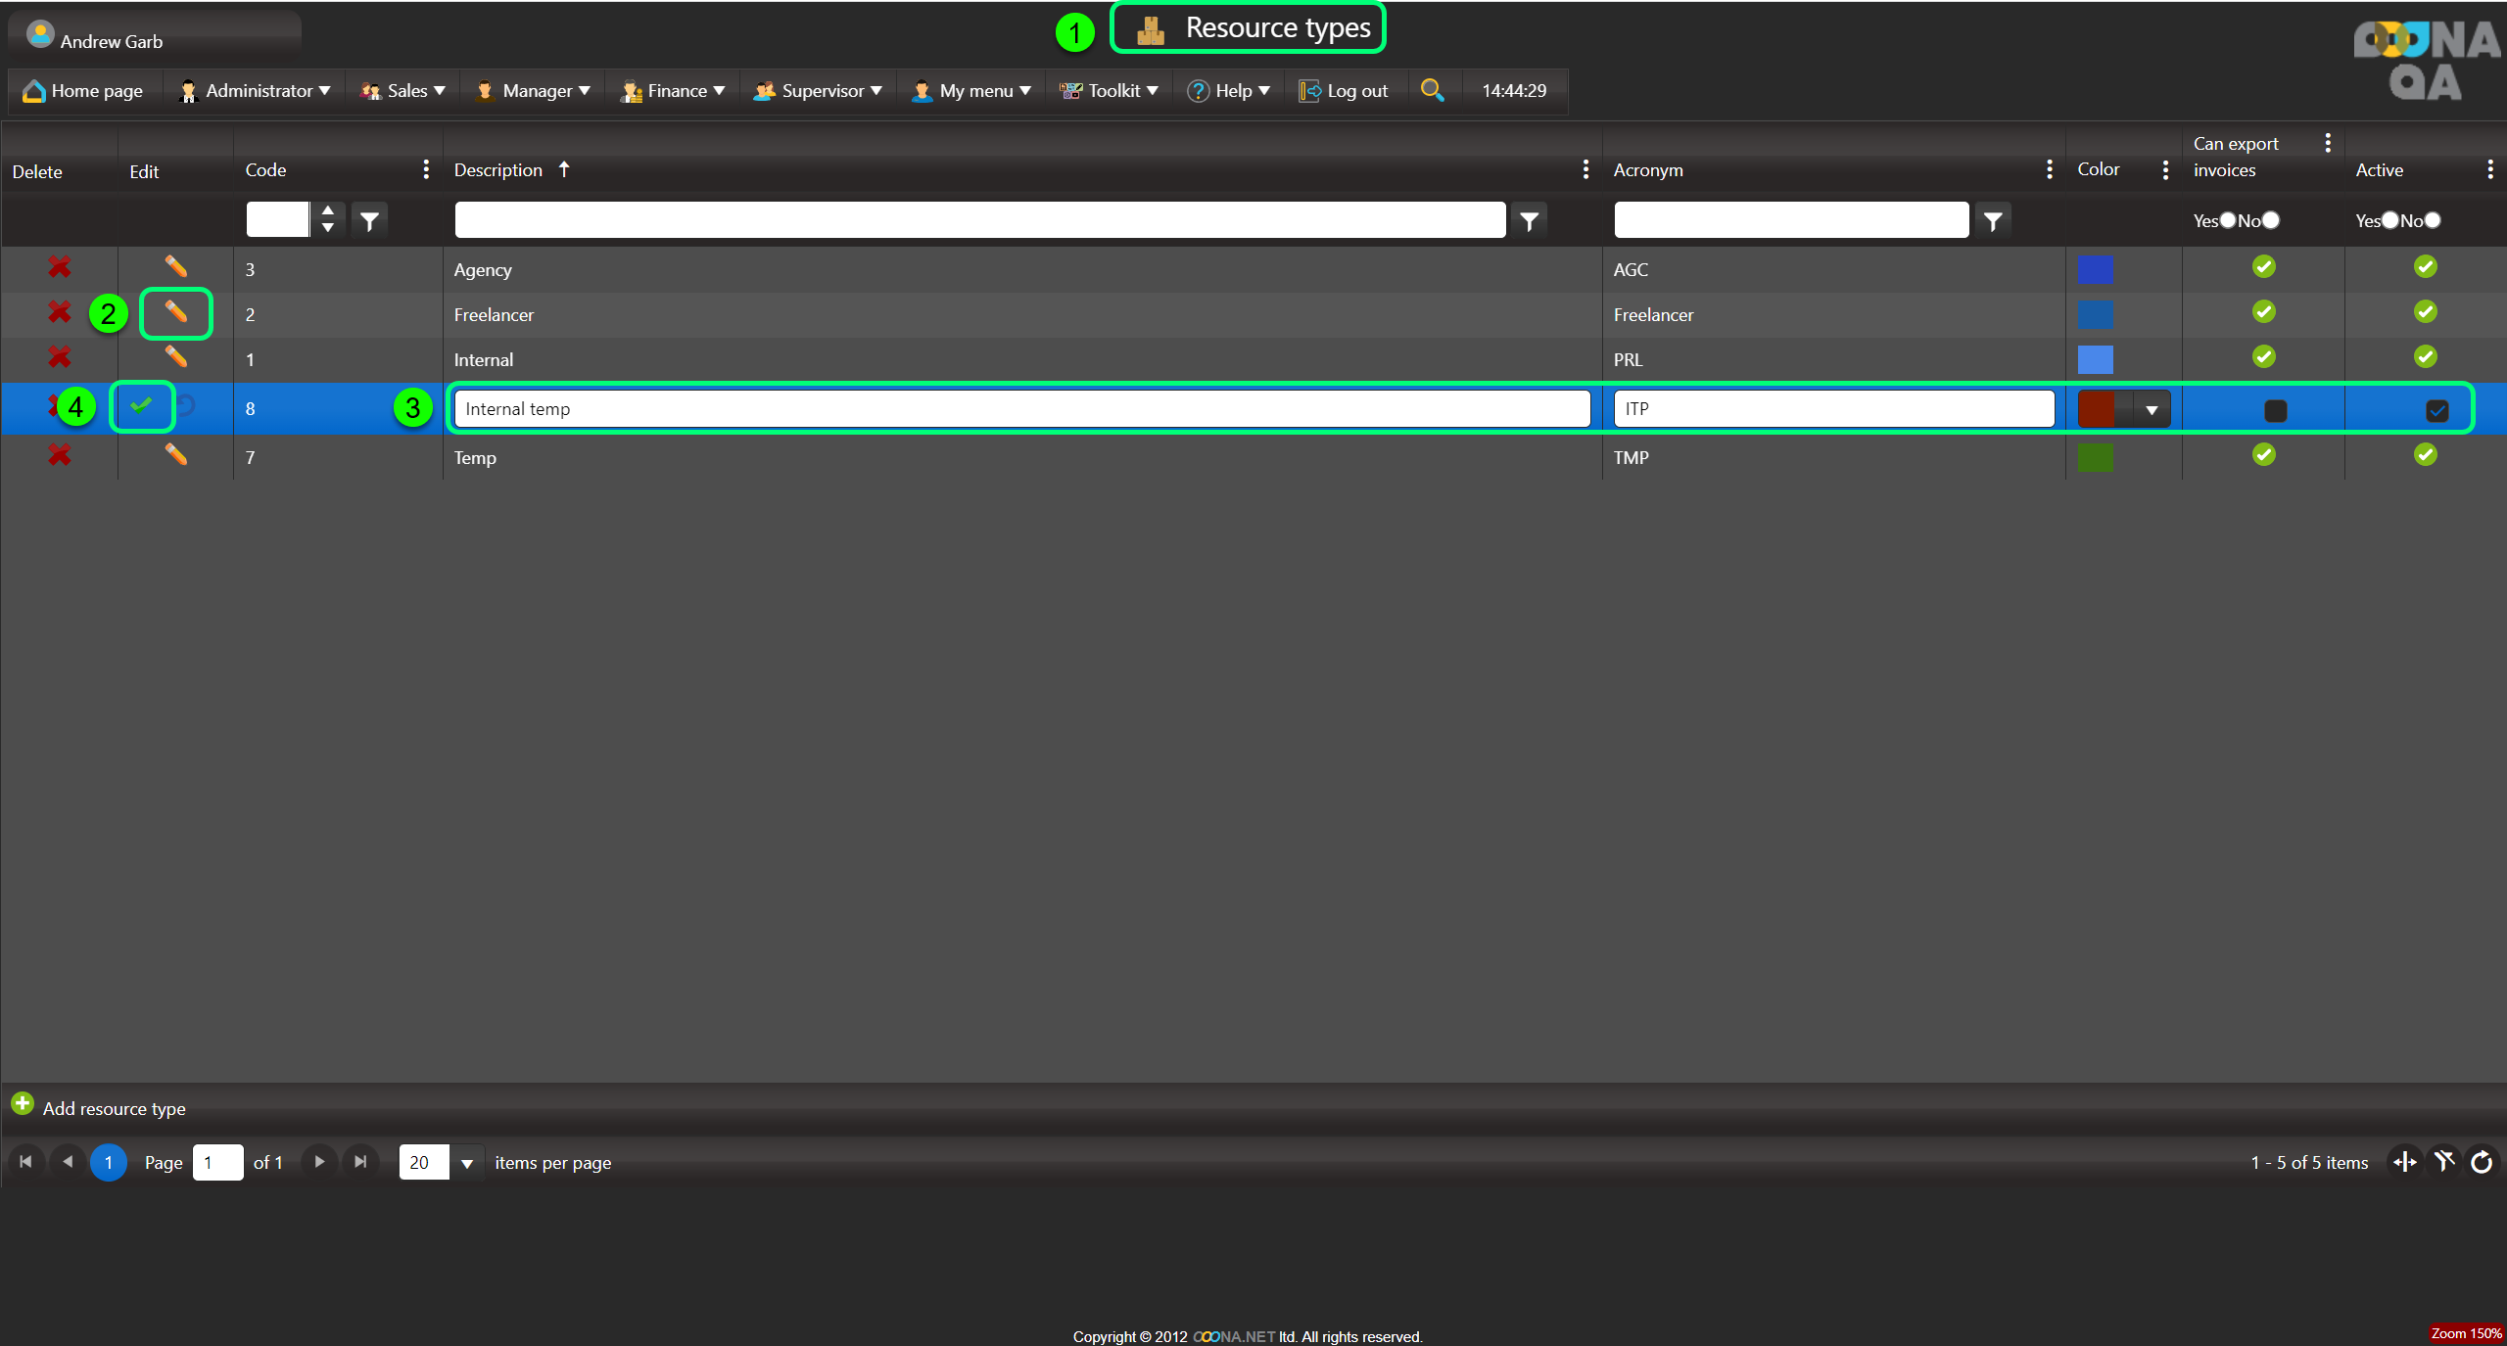Image resolution: width=2507 pixels, height=1346 pixels.
Task: Click the Temp row green color swatch
Action: [2095, 457]
